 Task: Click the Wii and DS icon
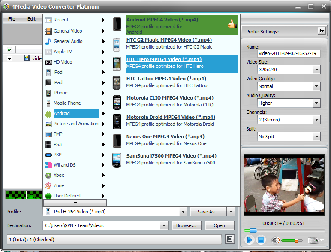tap(48, 165)
